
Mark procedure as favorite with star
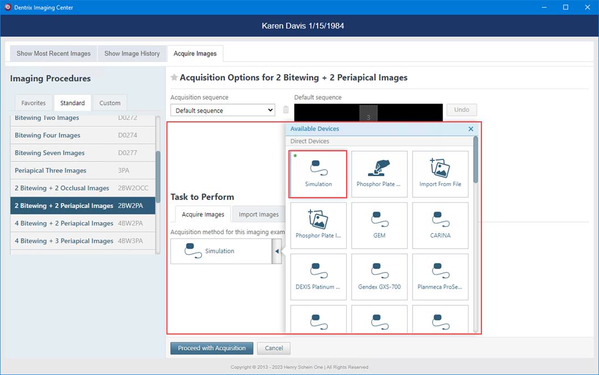click(174, 78)
